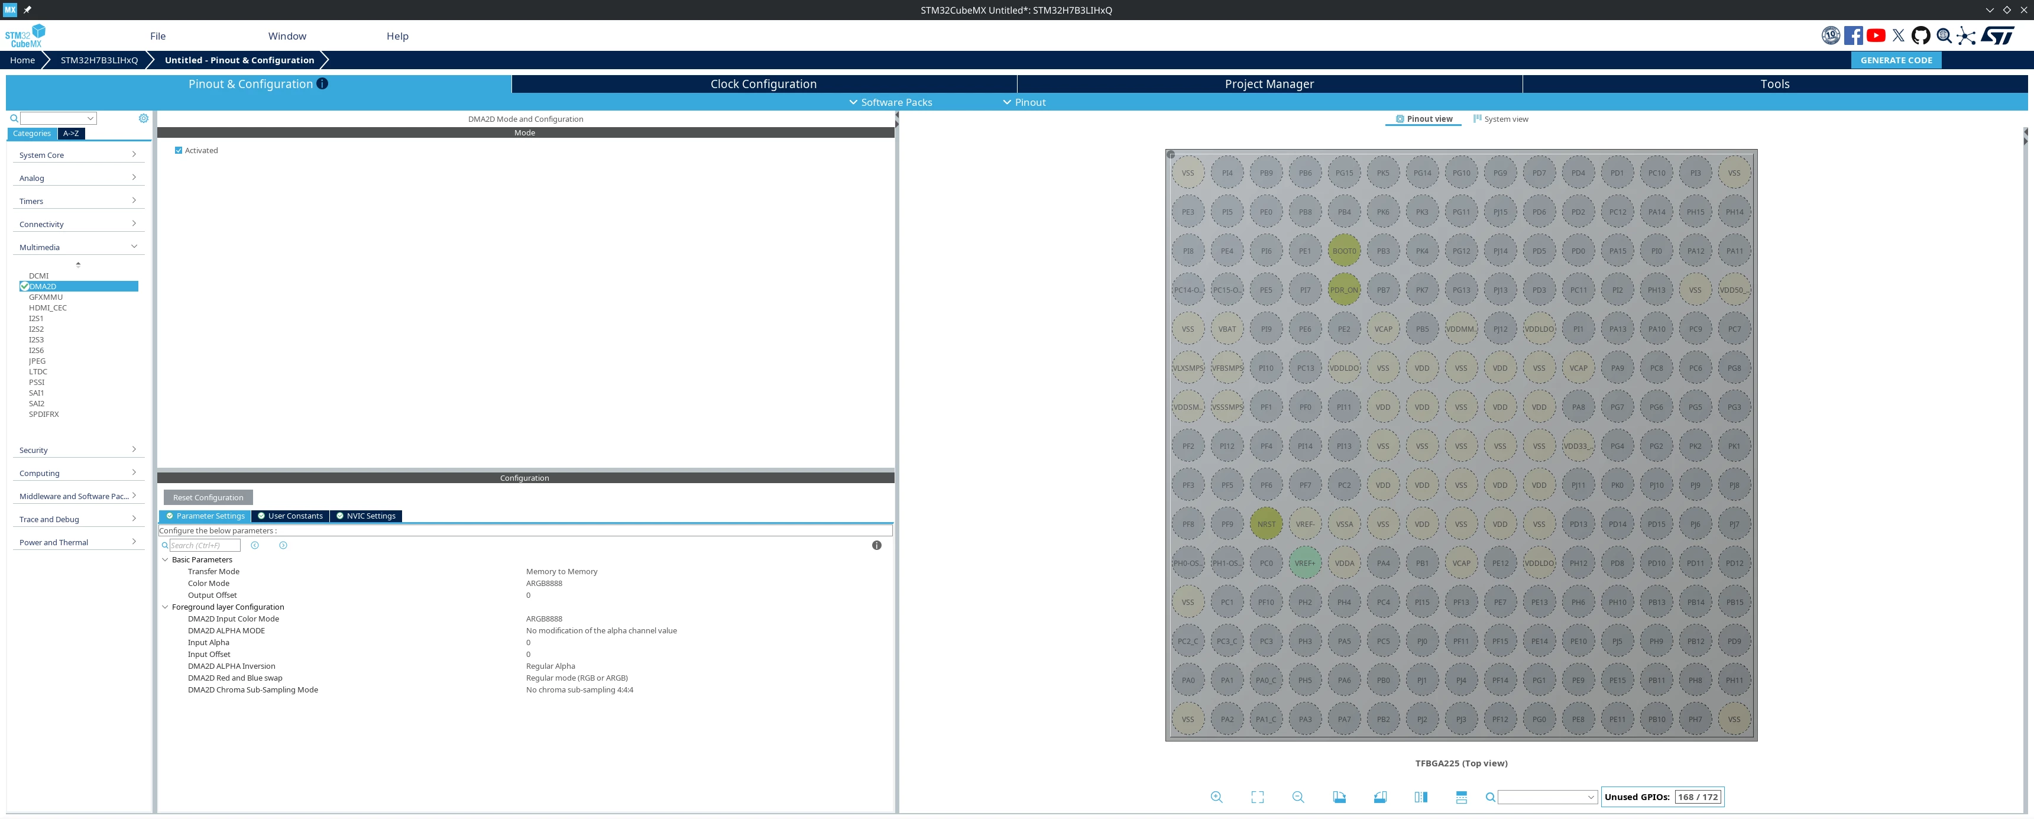The image size is (2034, 819).
Task: Select LTDC in the Multimedia list
Action: tap(38, 371)
